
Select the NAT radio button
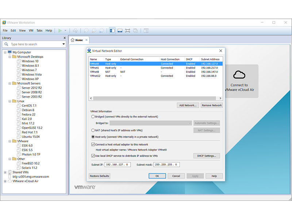pyautogui.click(x=93, y=130)
